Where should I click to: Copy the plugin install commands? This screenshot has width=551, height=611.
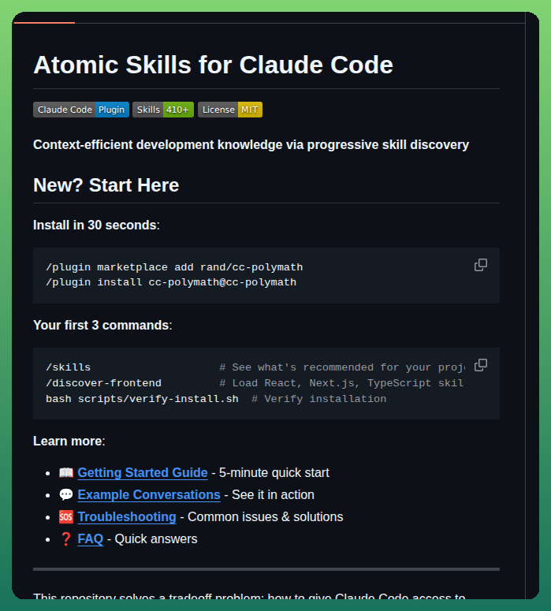click(481, 265)
